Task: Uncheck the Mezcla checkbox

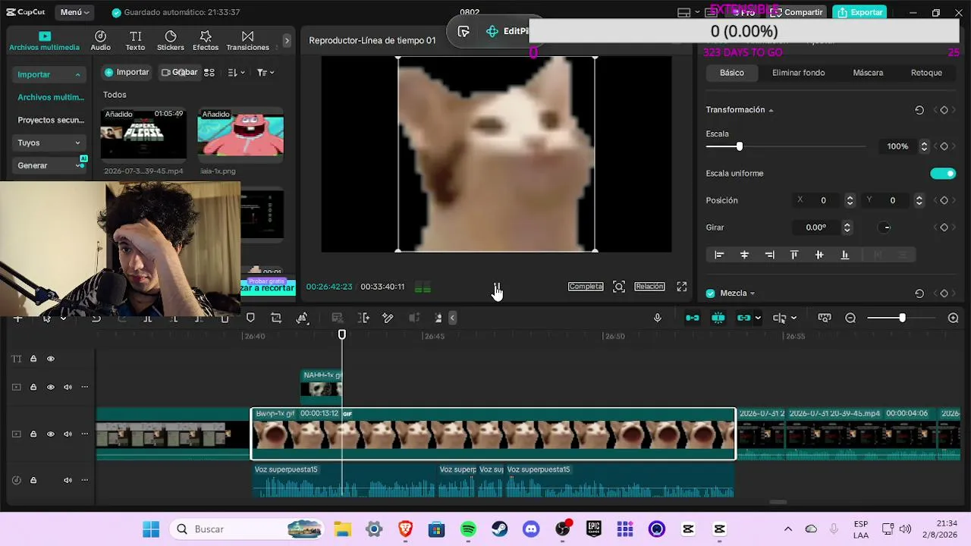Action: click(x=711, y=293)
